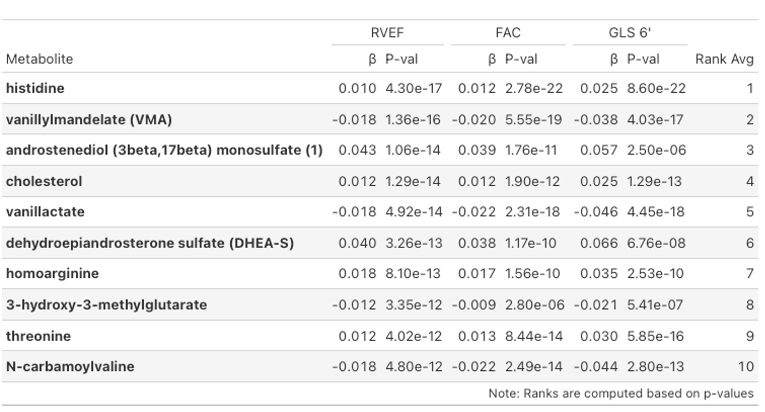Click the footnote about ranks and p-values

620,394
